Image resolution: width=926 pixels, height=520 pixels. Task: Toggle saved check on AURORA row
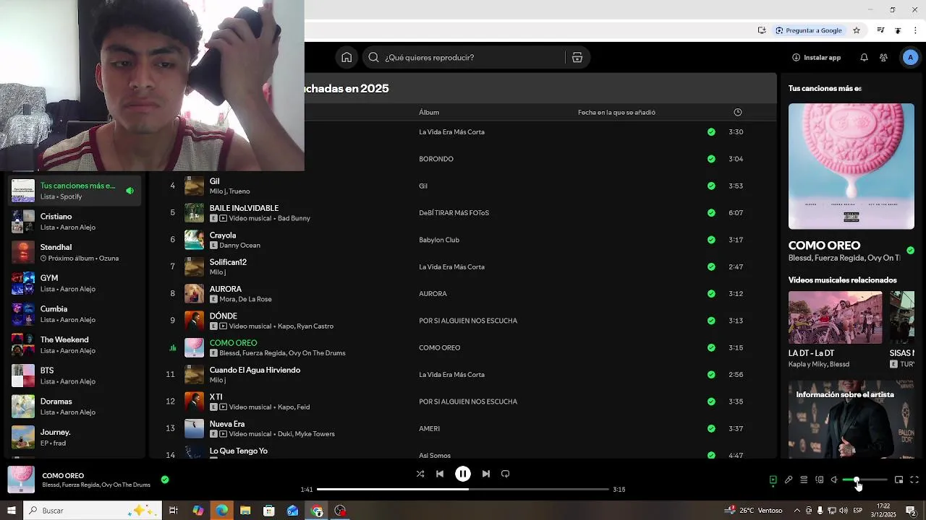pos(711,293)
